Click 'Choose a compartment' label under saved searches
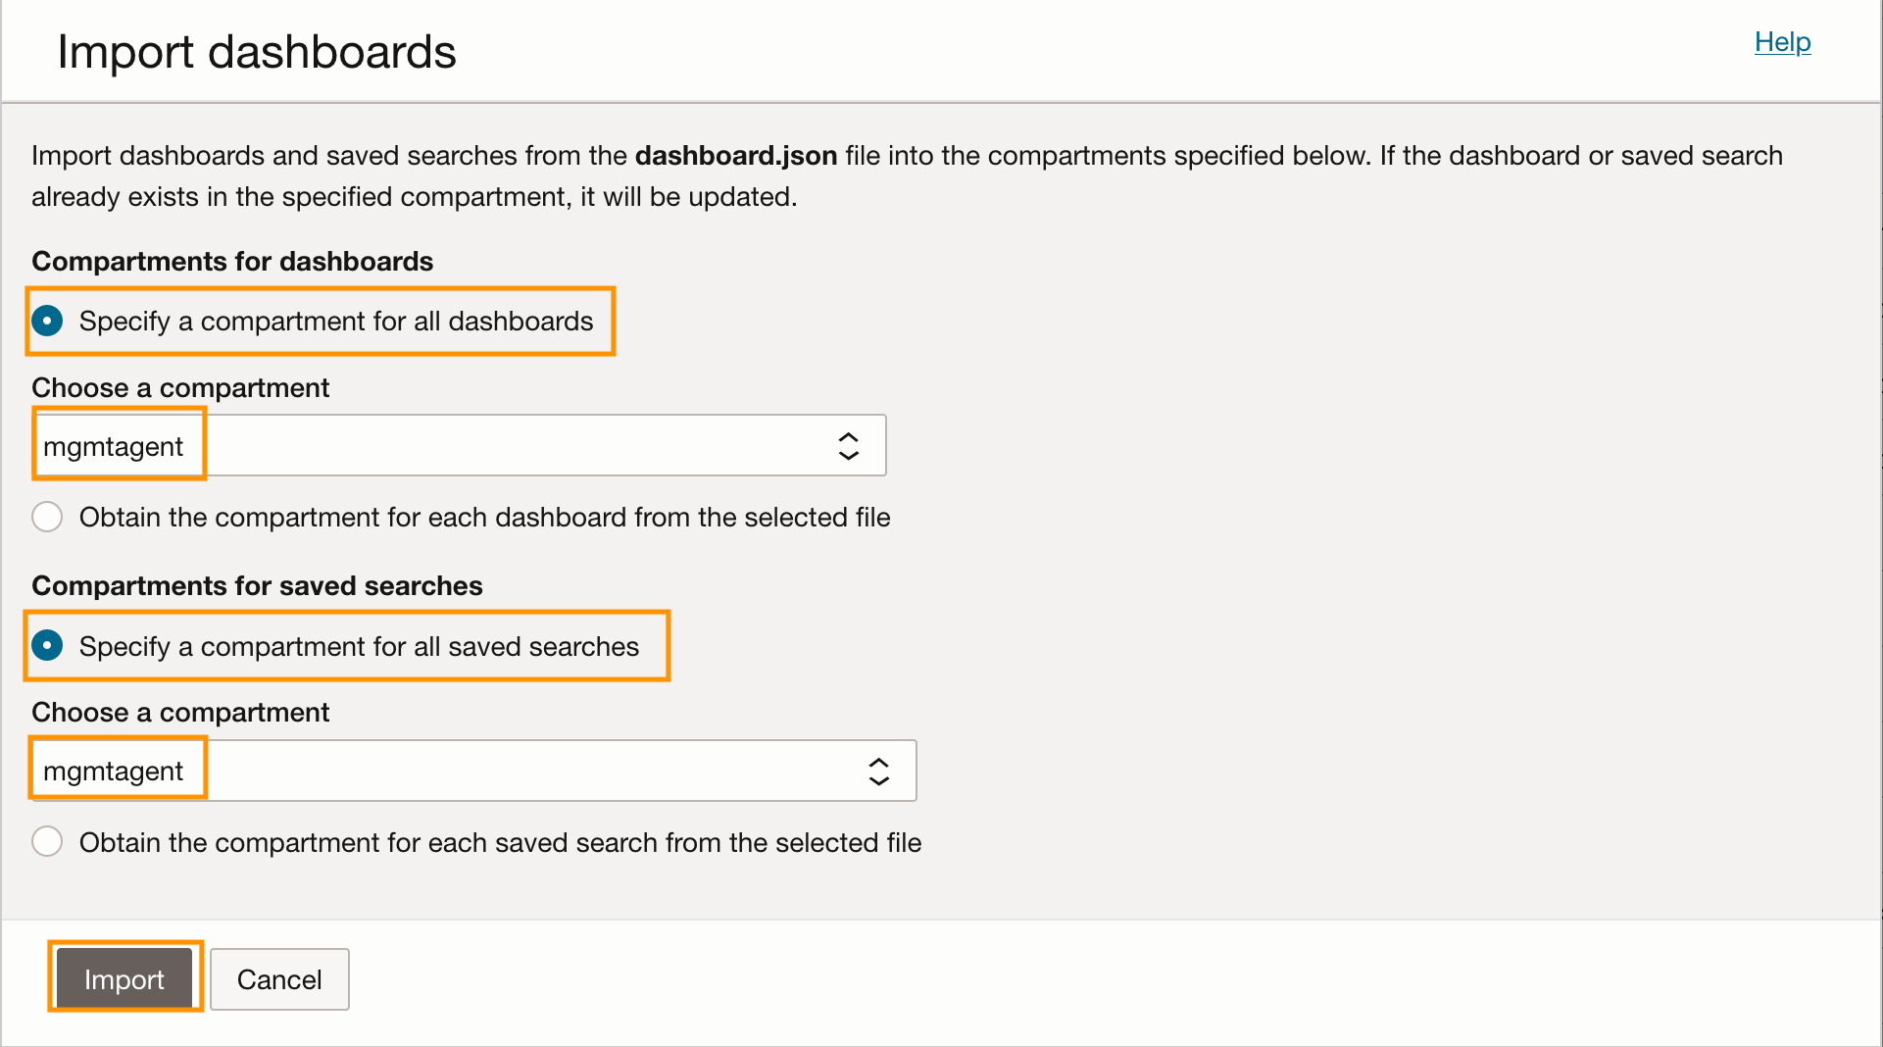Viewport: 1883px width, 1047px height. pyautogui.click(x=180, y=713)
